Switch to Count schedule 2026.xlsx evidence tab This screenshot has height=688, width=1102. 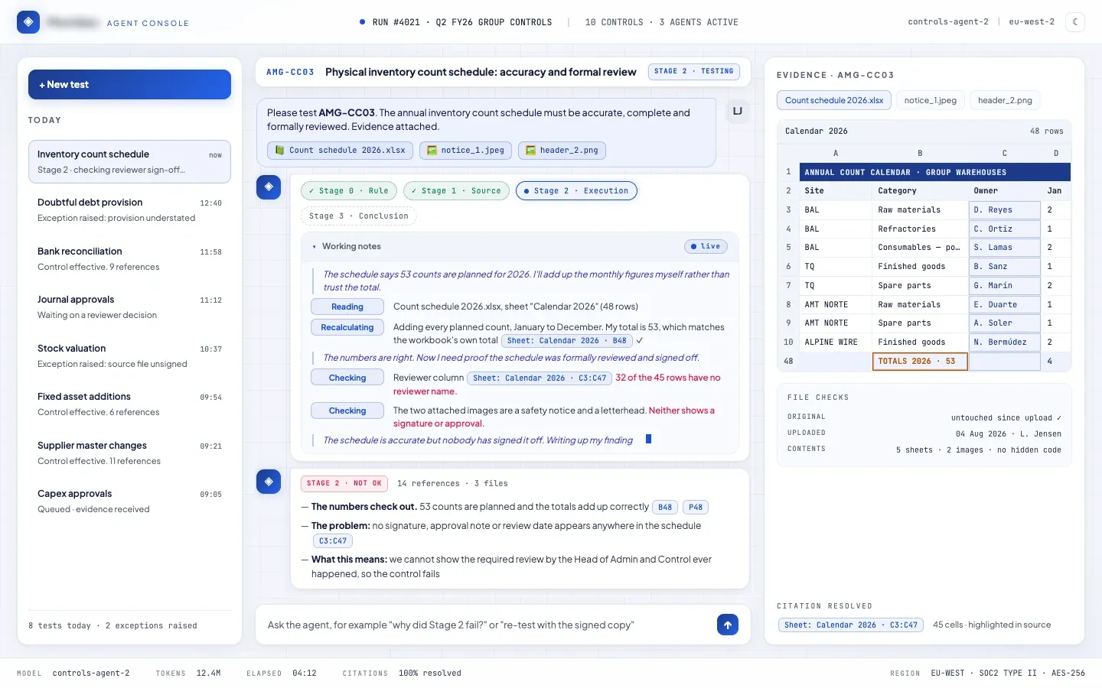(x=834, y=100)
